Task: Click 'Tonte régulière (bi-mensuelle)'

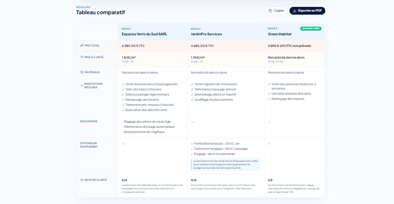Action: [x=216, y=84]
